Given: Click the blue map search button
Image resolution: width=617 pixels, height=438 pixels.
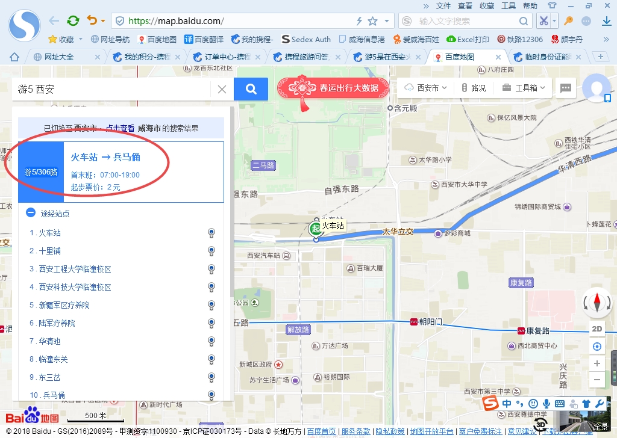Looking at the screenshot, I should (x=251, y=90).
